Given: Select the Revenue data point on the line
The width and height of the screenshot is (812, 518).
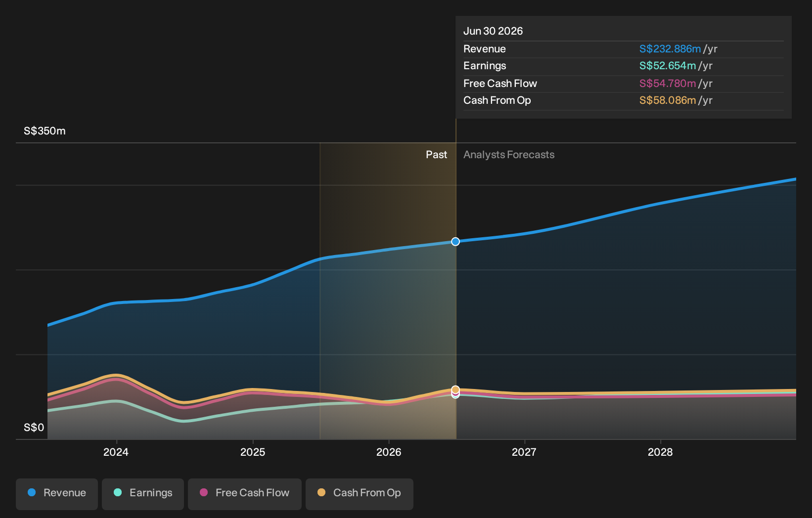Looking at the screenshot, I should pos(455,242).
